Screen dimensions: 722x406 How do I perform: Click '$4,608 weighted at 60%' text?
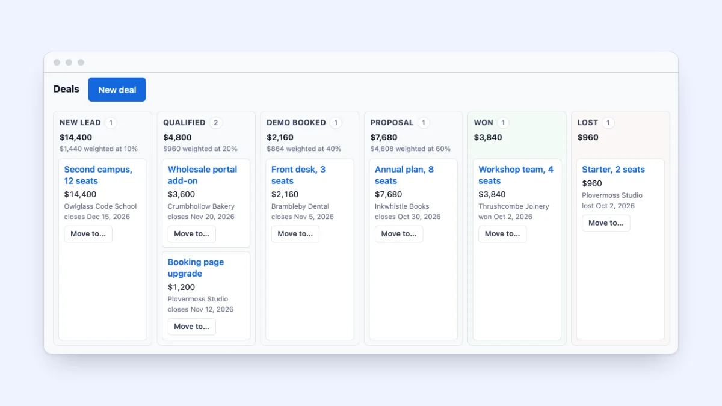pyautogui.click(x=410, y=149)
